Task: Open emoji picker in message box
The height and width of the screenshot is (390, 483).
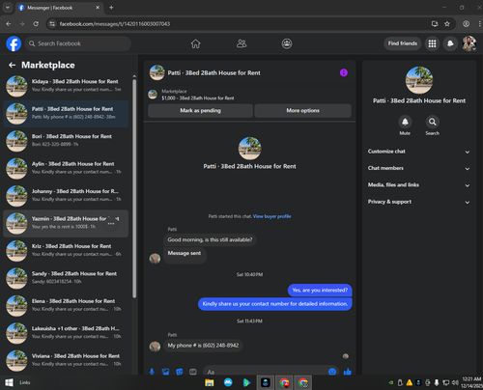Action: click(x=332, y=372)
